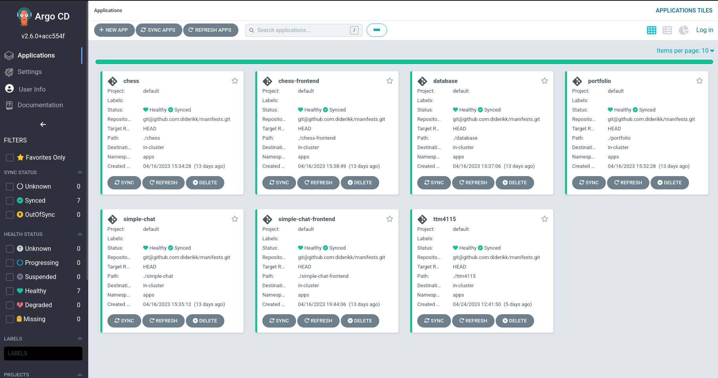Click the Applications layers icon in the sidebar
718x378 pixels.
click(9, 56)
